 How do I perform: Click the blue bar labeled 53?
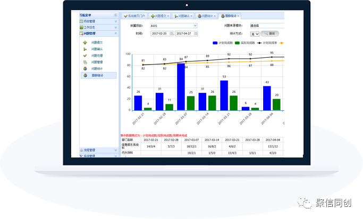click(224, 95)
